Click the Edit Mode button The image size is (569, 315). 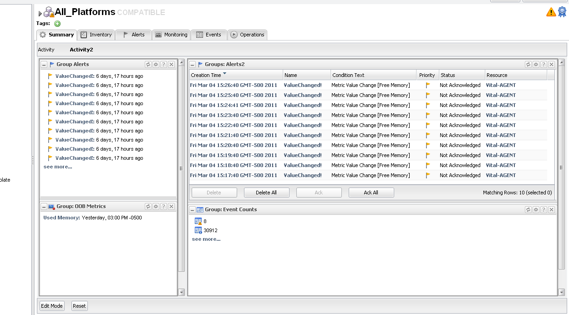(x=52, y=306)
